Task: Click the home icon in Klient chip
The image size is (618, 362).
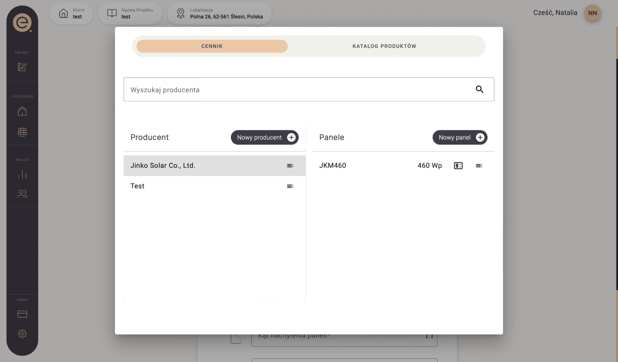Action: [x=63, y=13]
